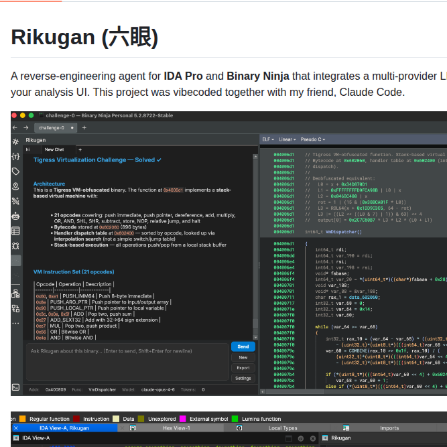Click the Lumina function green swatch
This screenshot has width=447, height=447.
tap(235, 419)
